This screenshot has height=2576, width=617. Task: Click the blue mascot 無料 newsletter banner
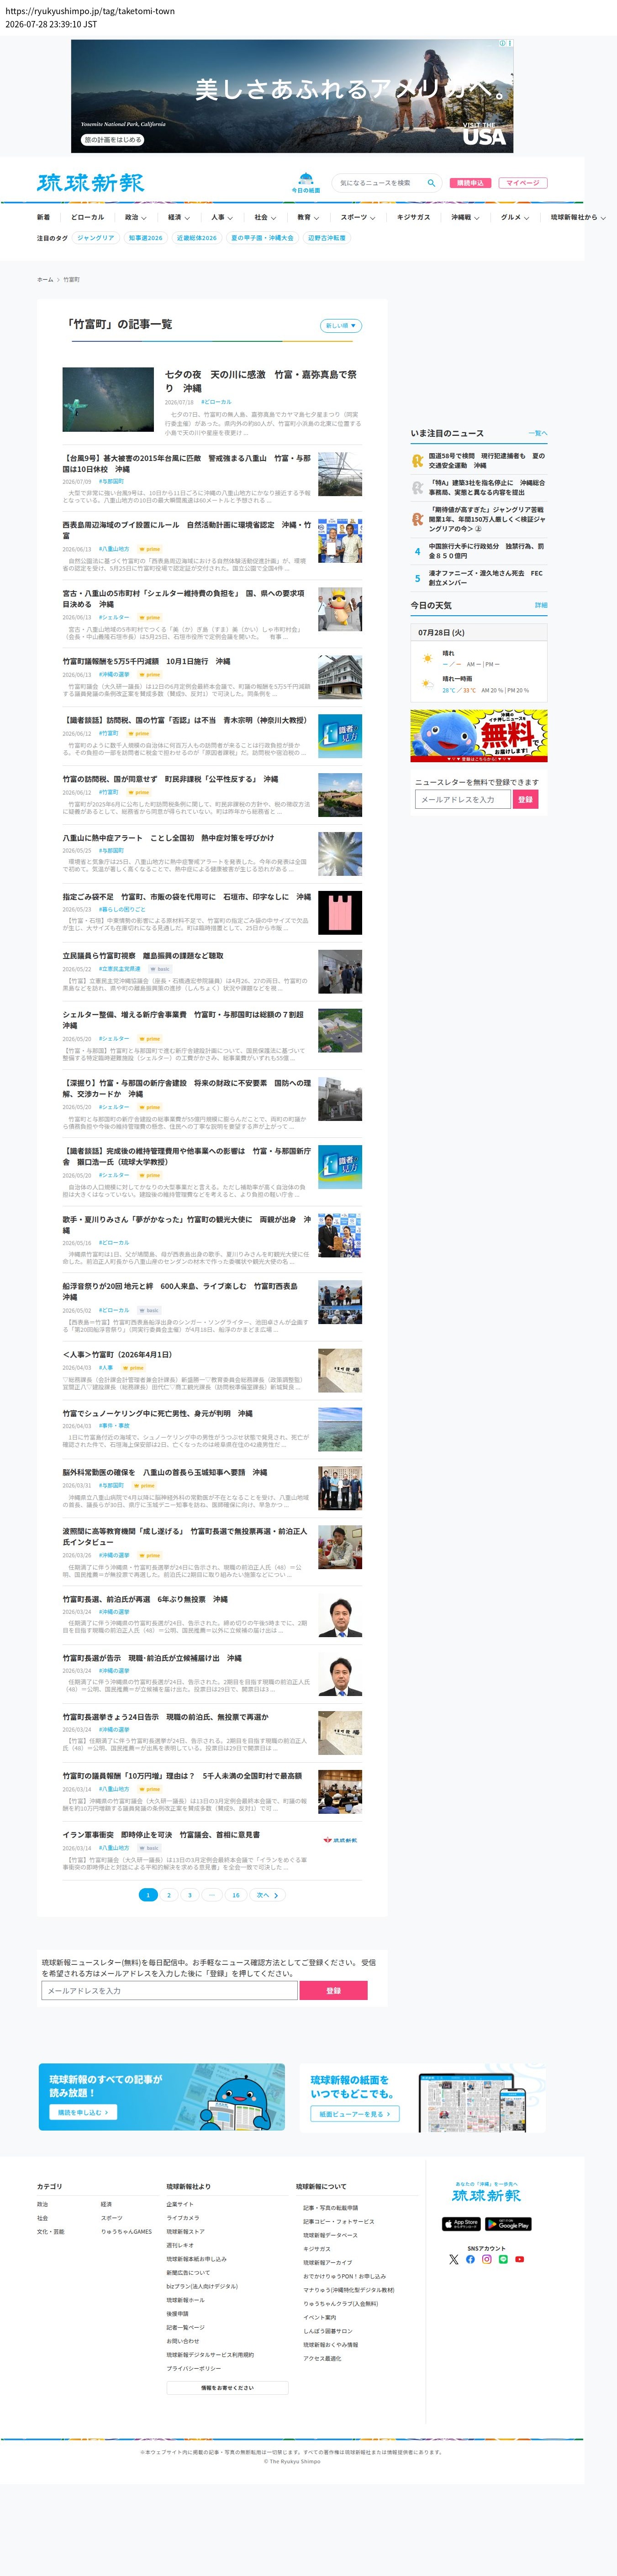click(479, 736)
